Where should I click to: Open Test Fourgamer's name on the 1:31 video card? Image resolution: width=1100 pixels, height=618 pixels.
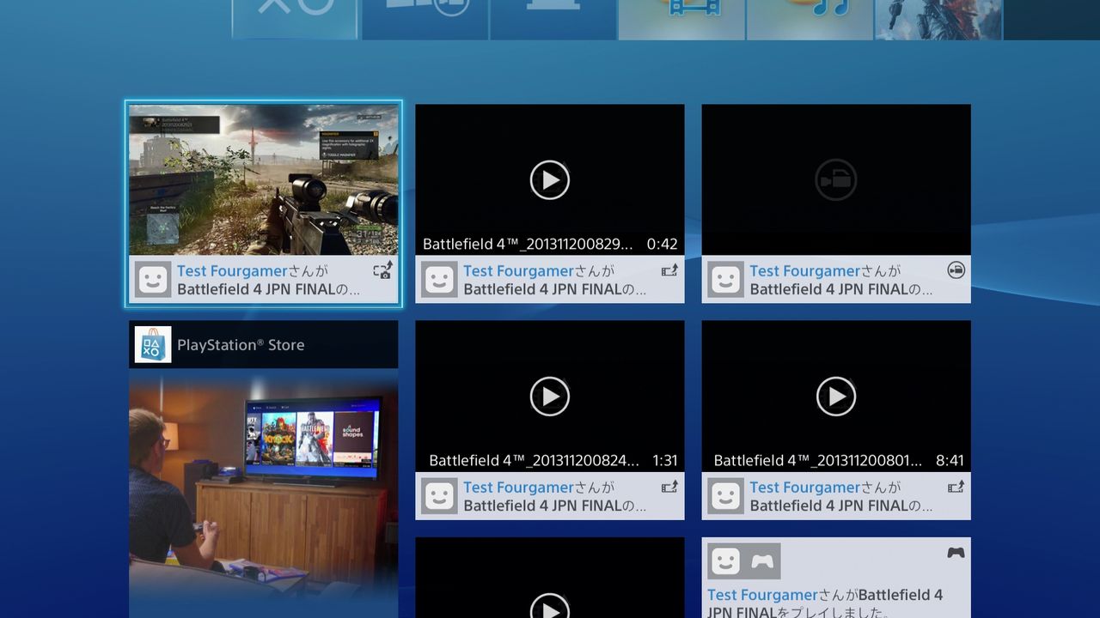(x=518, y=488)
